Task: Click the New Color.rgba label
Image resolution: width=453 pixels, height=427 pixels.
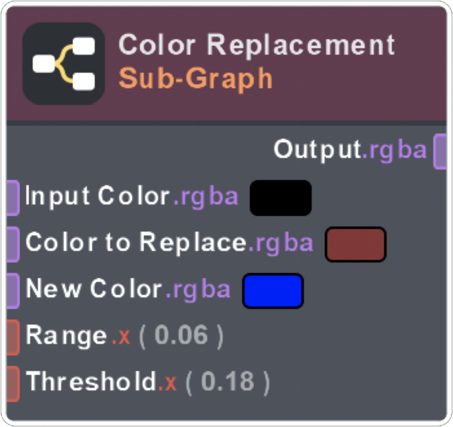Action: coord(128,289)
